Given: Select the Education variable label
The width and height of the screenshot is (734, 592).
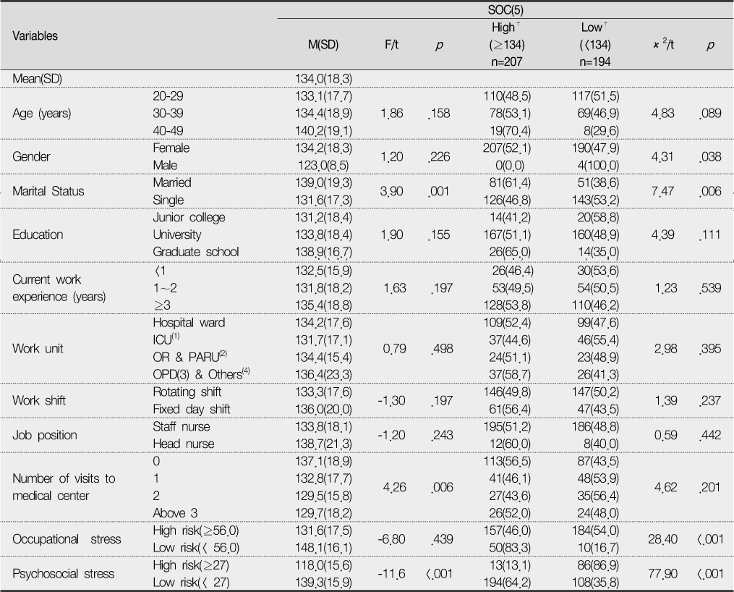Looking at the screenshot, I should coord(38,235).
